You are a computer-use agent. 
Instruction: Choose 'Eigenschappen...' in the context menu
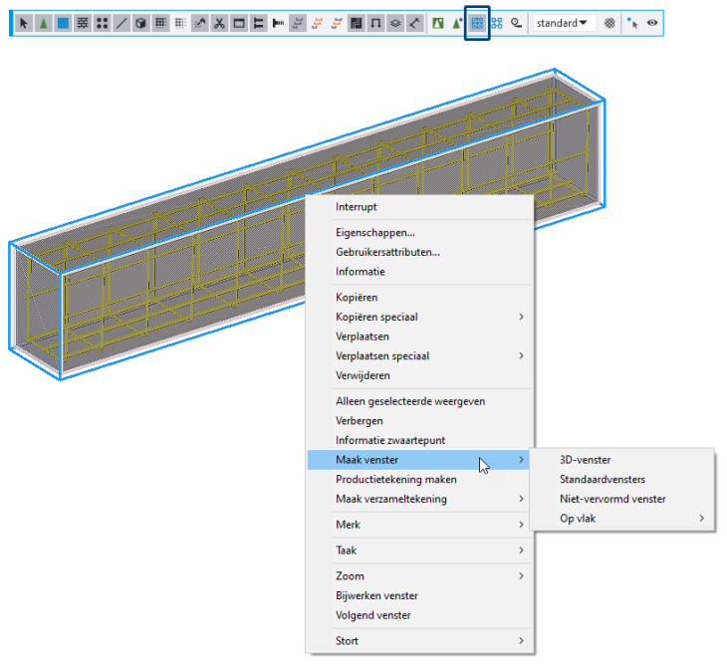click(x=375, y=232)
